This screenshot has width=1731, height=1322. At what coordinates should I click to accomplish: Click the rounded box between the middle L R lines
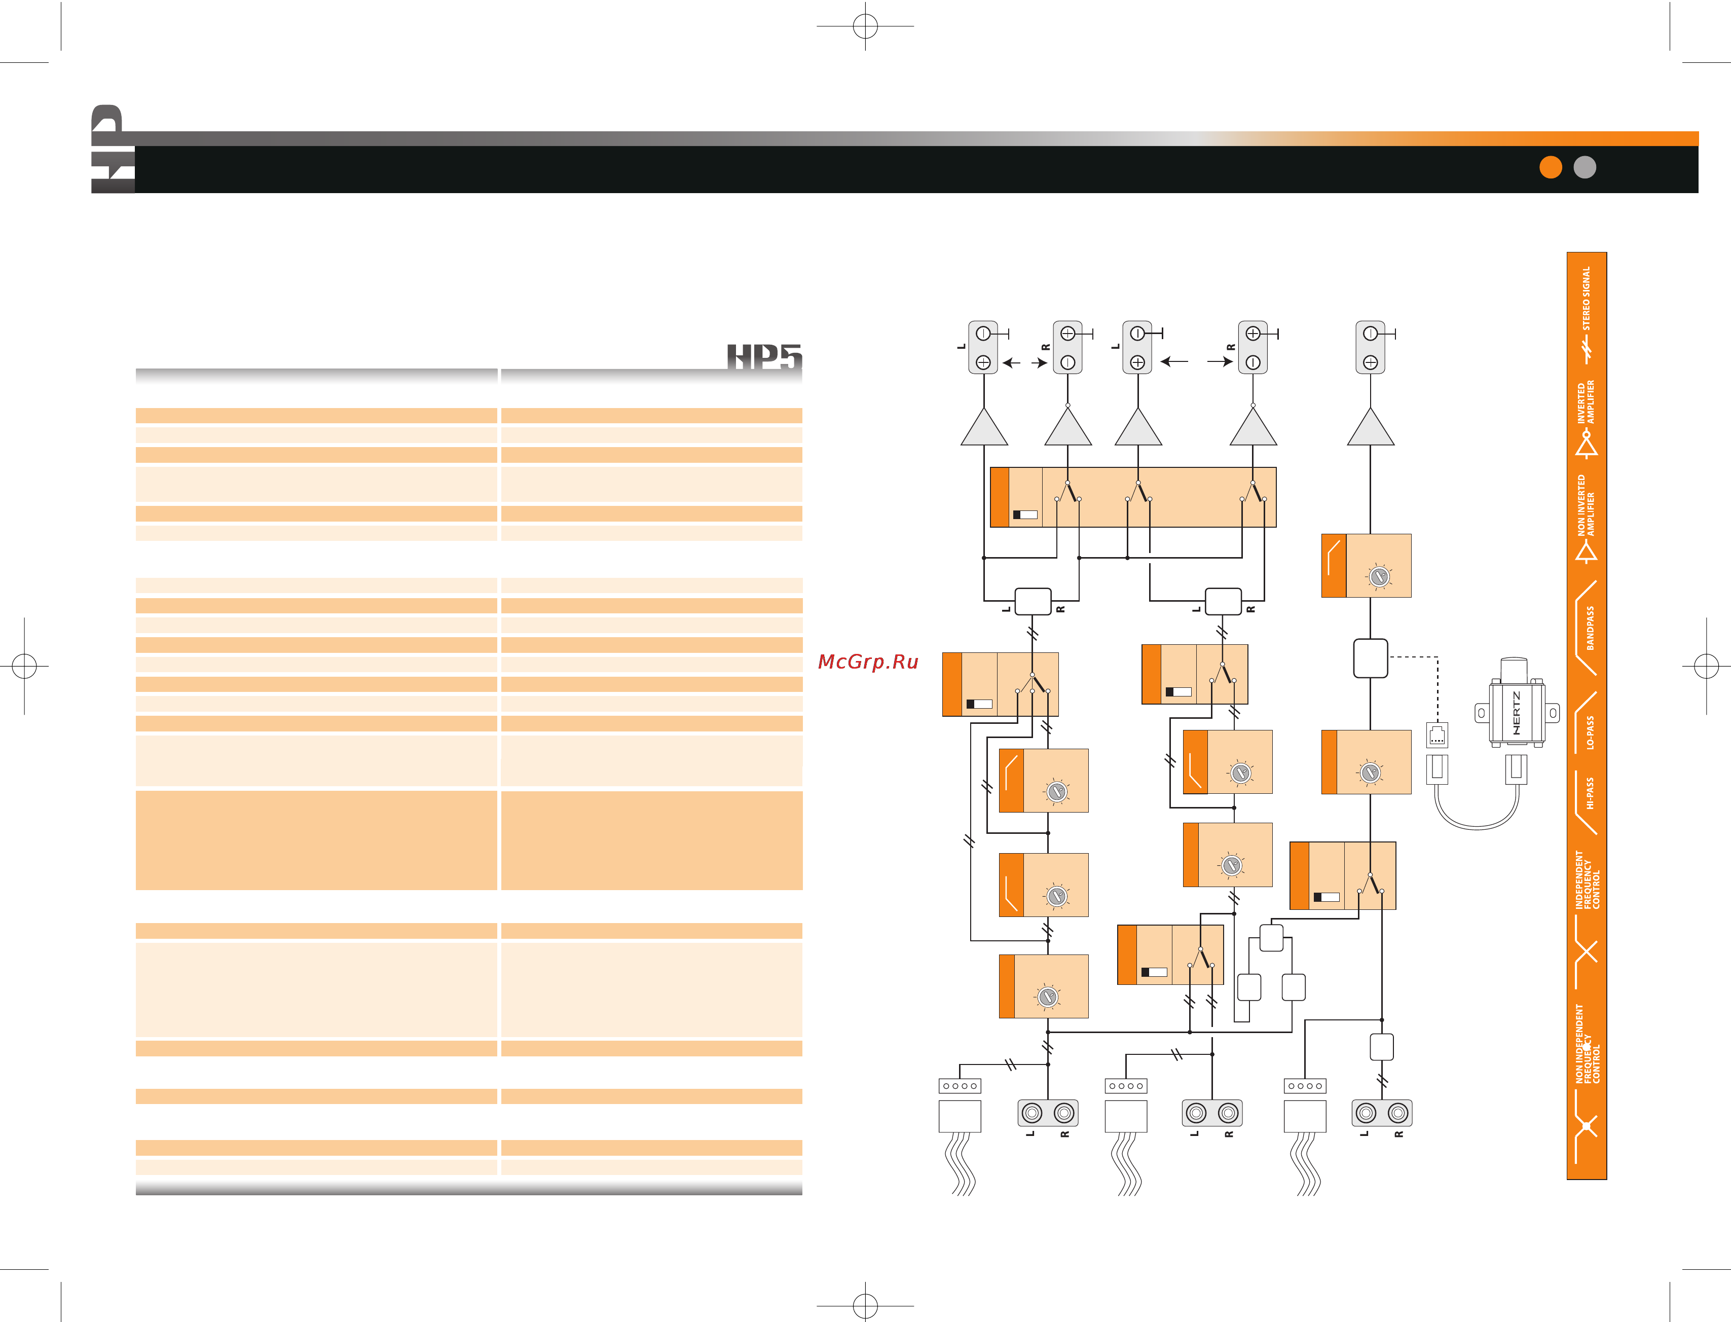1224,602
